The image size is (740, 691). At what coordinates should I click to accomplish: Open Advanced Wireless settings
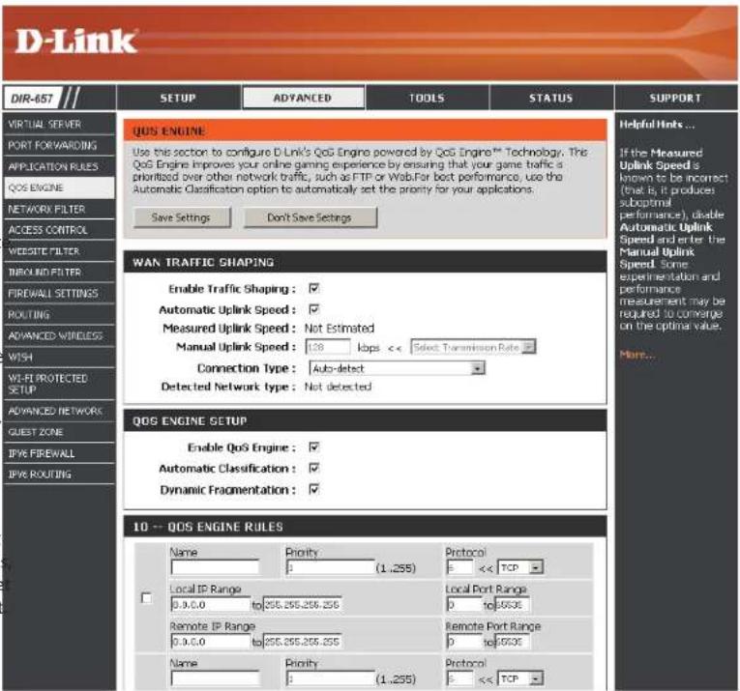coord(58,335)
